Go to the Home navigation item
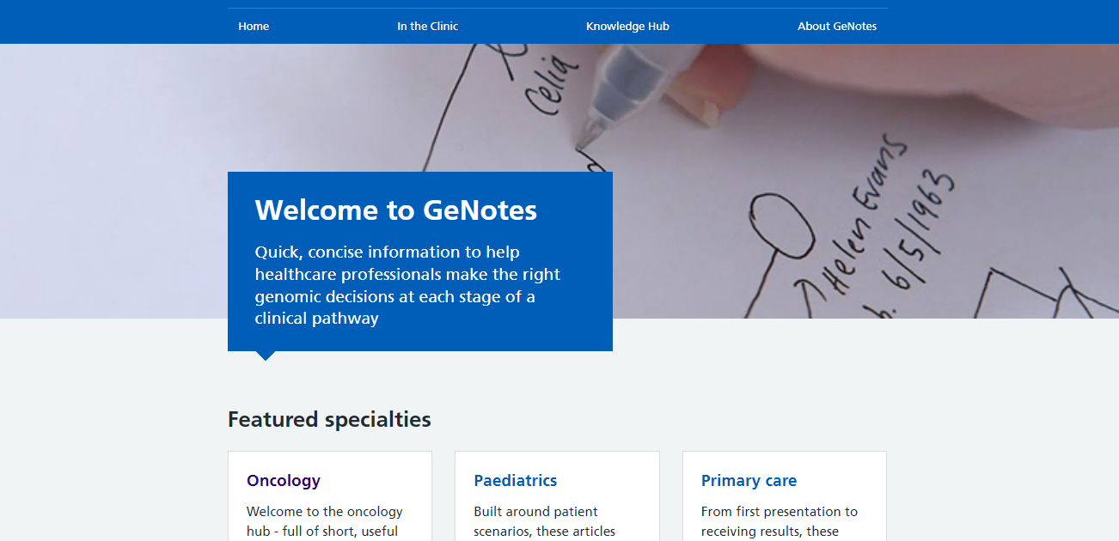 254,27
